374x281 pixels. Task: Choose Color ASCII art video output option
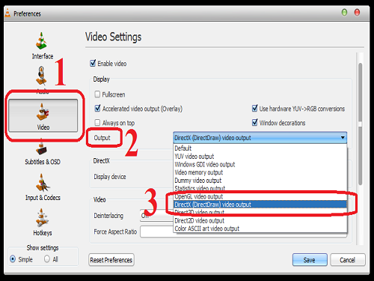click(260, 229)
